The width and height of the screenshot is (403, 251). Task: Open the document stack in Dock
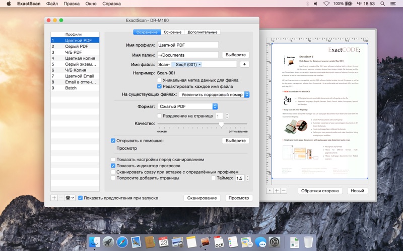[294, 242]
